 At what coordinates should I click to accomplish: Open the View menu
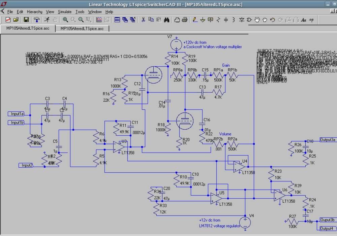point(50,11)
